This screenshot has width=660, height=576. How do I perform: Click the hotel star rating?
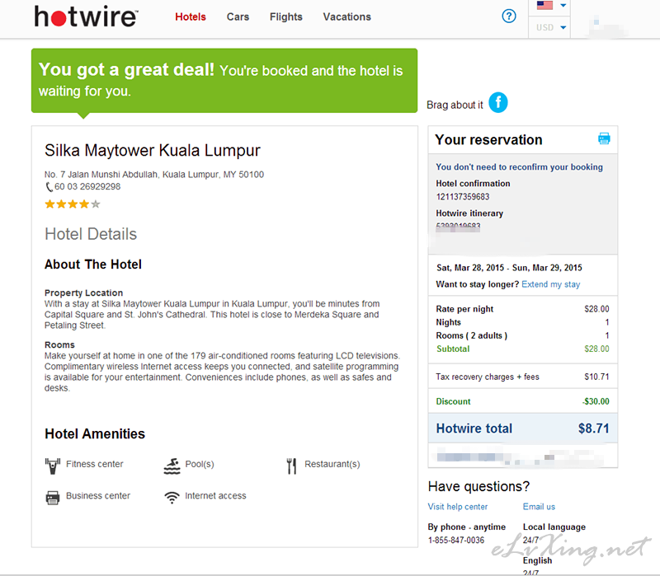(73, 204)
